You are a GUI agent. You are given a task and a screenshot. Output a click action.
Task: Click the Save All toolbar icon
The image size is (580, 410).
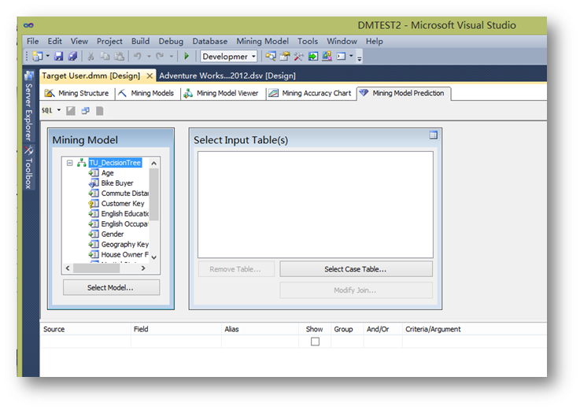pyautogui.click(x=72, y=57)
